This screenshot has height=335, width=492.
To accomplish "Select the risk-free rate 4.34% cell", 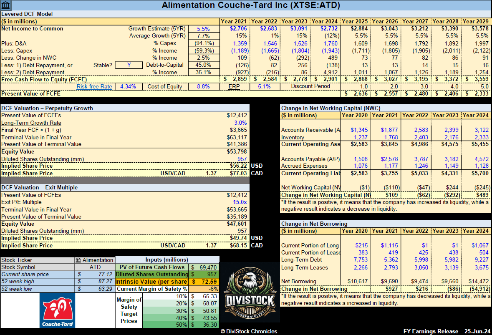I will click(128, 87).
